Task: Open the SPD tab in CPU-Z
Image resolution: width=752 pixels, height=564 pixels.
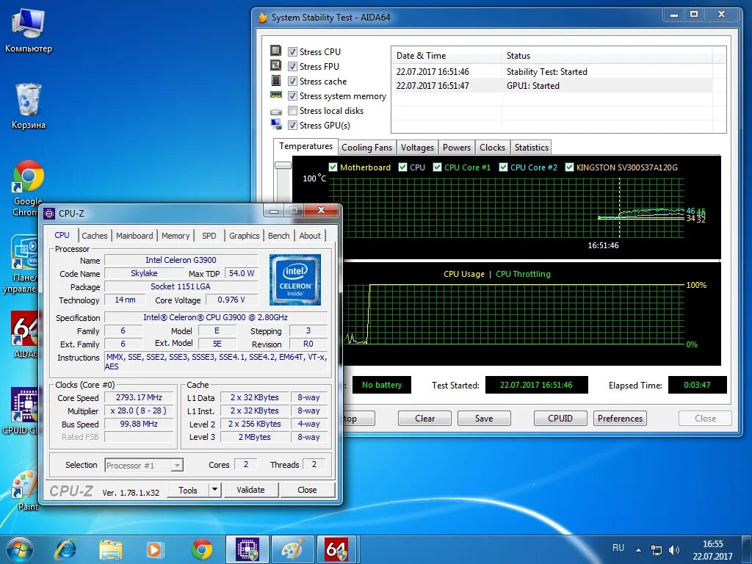Action: click(209, 236)
